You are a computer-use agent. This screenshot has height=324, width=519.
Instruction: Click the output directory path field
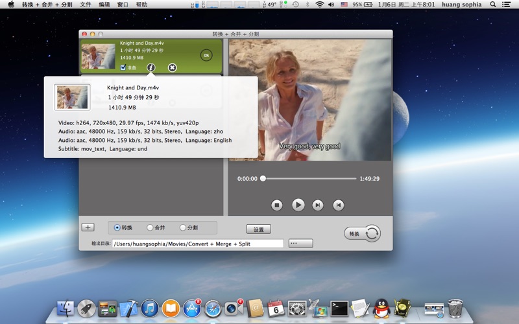[x=198, y=244]
